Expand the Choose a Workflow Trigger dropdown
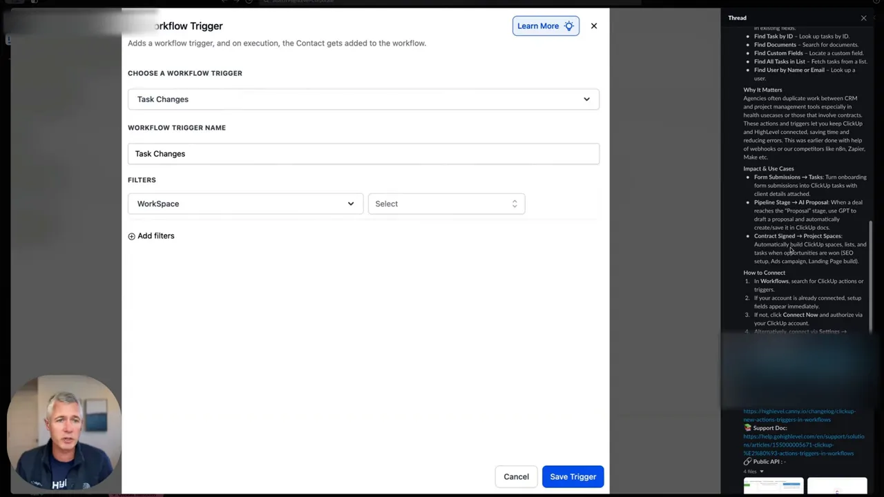The height and width of the screenshot is (497, 884). pyautogui.click(x=363, y=99)
